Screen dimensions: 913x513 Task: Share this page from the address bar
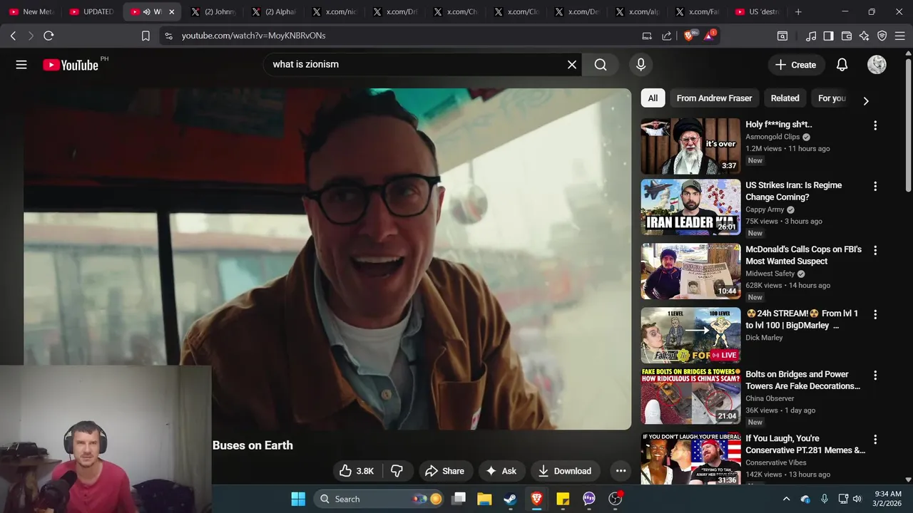click(x=666, y=36)
